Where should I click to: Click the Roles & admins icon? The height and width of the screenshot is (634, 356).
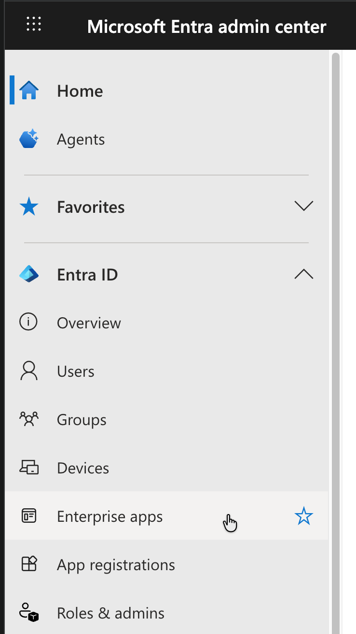coord(29,613)
